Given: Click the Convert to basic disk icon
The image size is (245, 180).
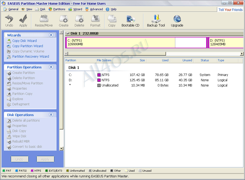Looking at the screenshot, I should 9,147.
